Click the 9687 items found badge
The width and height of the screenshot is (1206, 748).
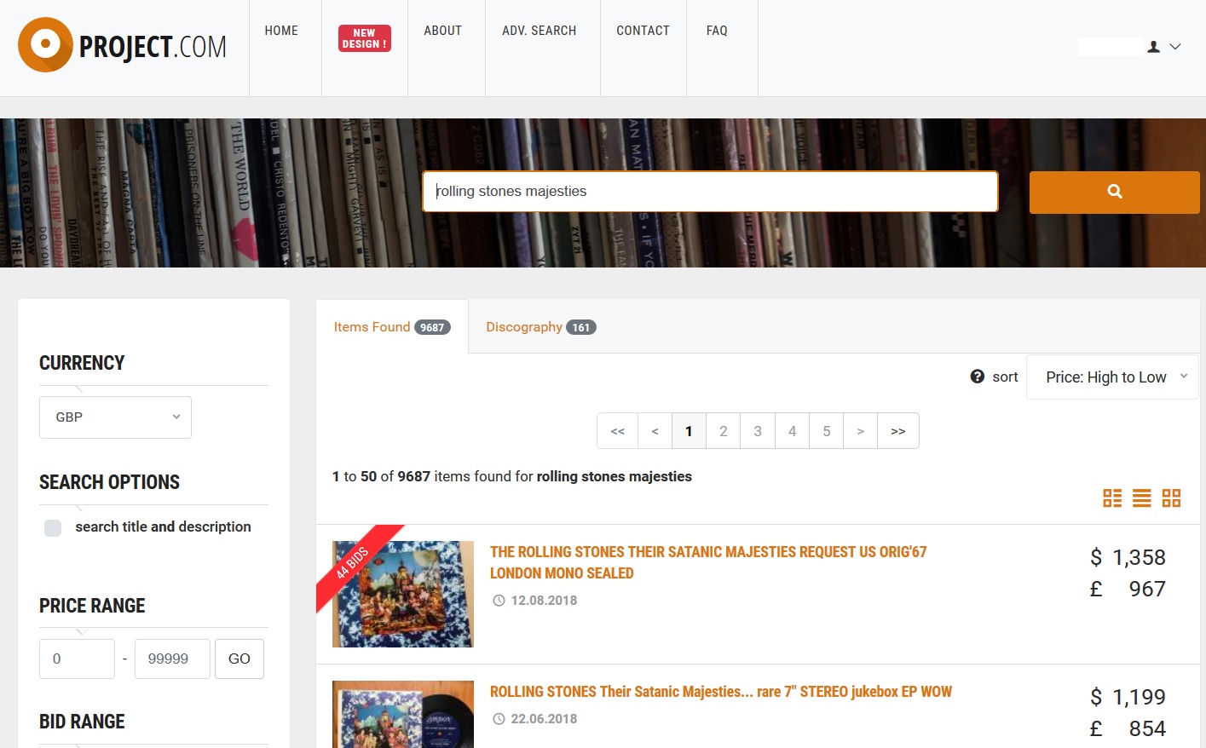point(432,327)
